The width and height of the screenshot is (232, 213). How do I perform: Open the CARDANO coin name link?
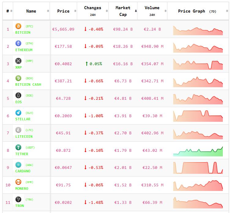point(23,171)
